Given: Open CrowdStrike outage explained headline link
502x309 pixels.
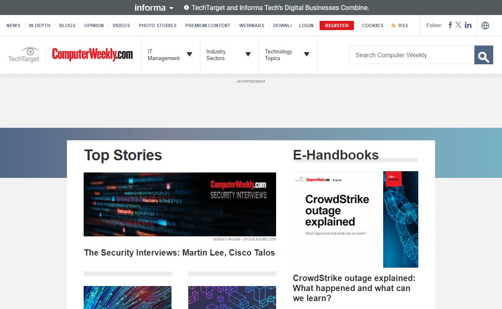Looking at the screenshot, I should (x=354, y=288).
